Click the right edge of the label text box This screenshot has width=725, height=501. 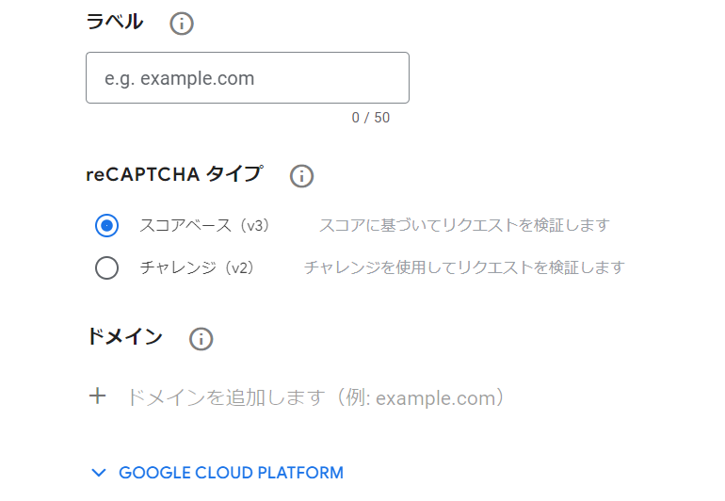pyautogui.click(x=403, y=78)
